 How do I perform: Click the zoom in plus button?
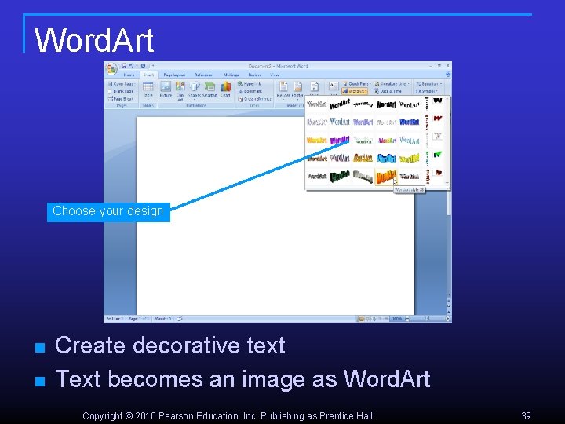448,319
